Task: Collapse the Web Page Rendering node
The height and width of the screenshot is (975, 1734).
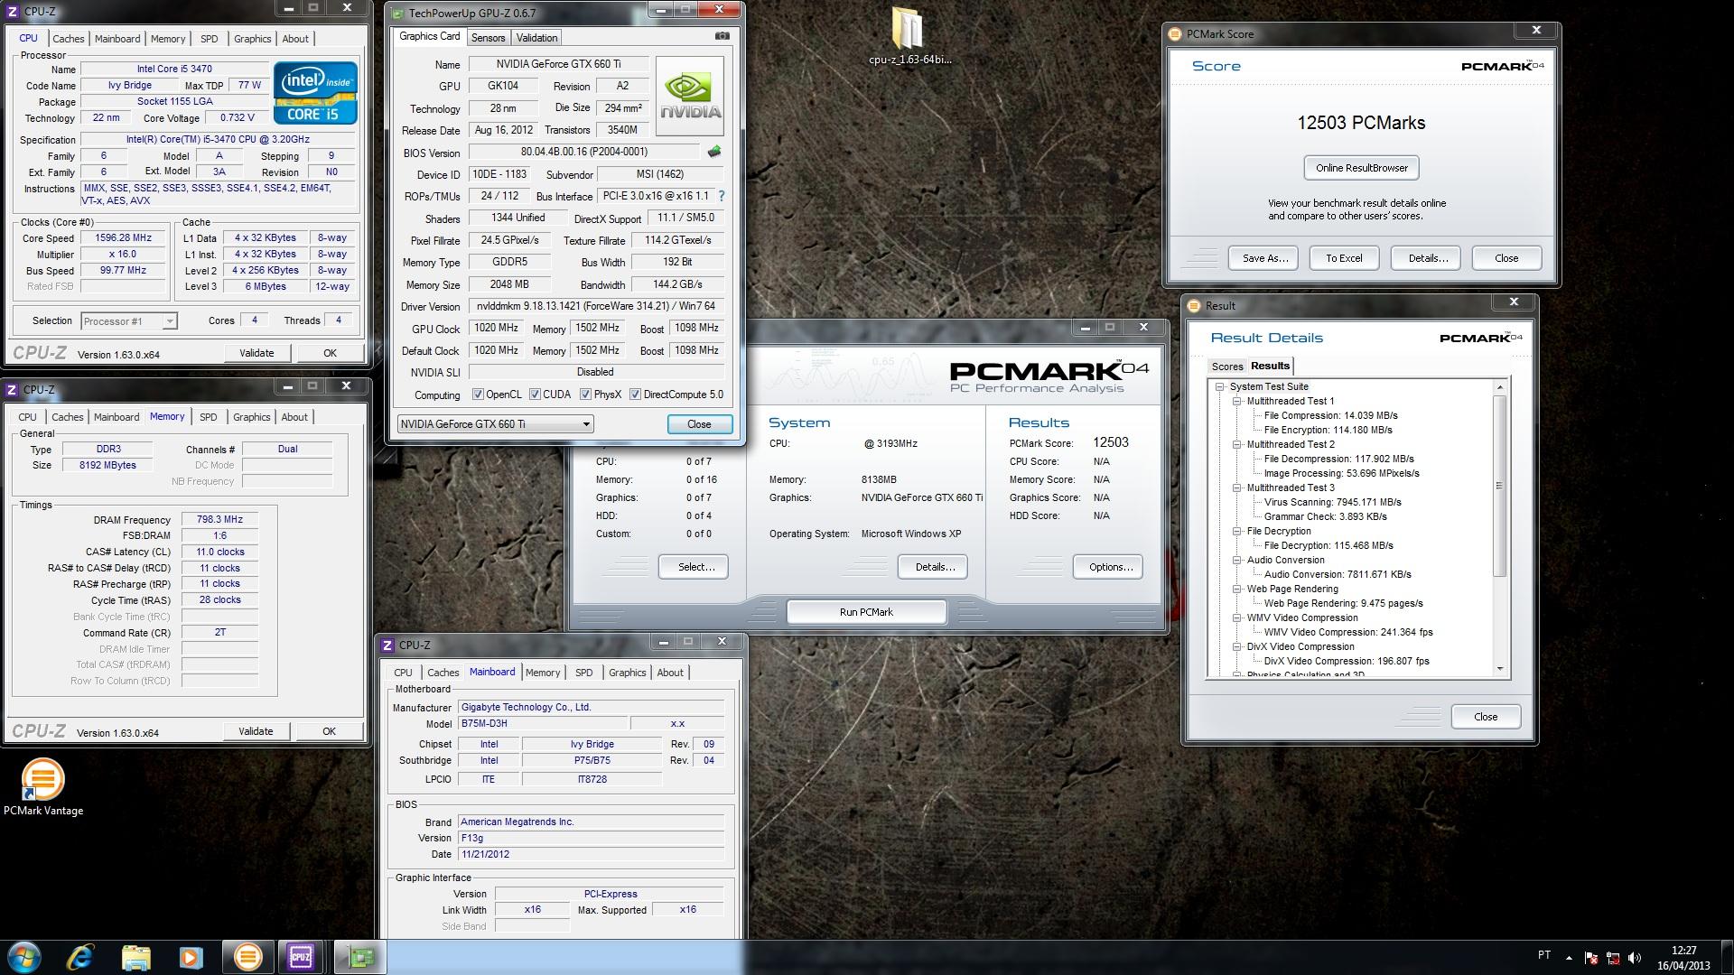Action: tap(1237, 589)
